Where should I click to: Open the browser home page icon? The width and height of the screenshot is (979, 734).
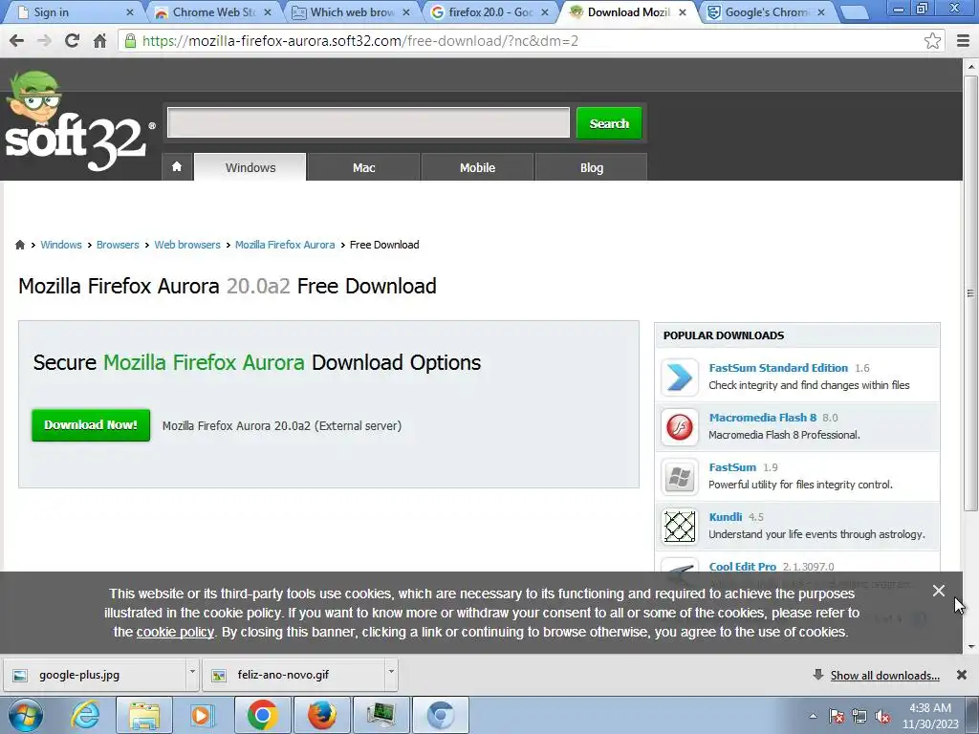(x=99, y=41)
